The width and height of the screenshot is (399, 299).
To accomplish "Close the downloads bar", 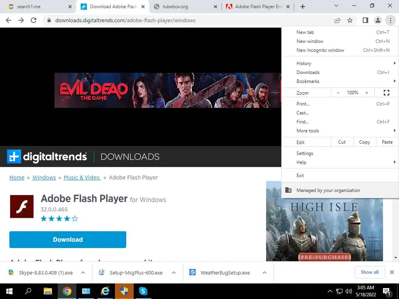I will pos(392,272).
